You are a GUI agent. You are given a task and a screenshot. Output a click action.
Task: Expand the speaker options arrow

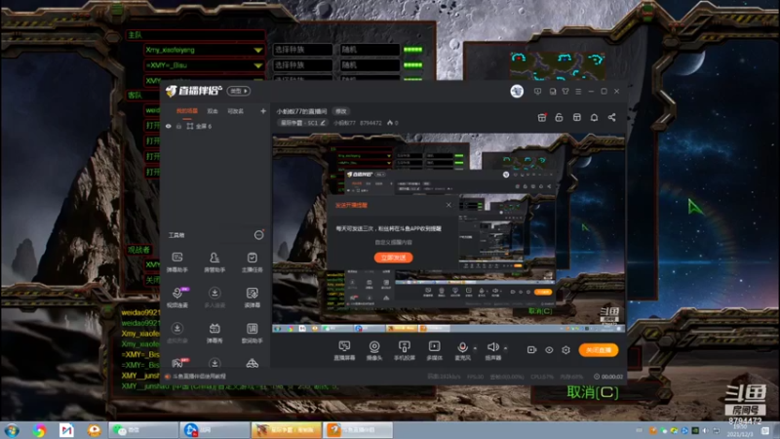click(505, 348)
